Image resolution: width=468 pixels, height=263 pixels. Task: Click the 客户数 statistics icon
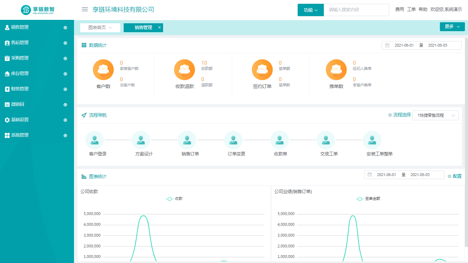[103, 70]
